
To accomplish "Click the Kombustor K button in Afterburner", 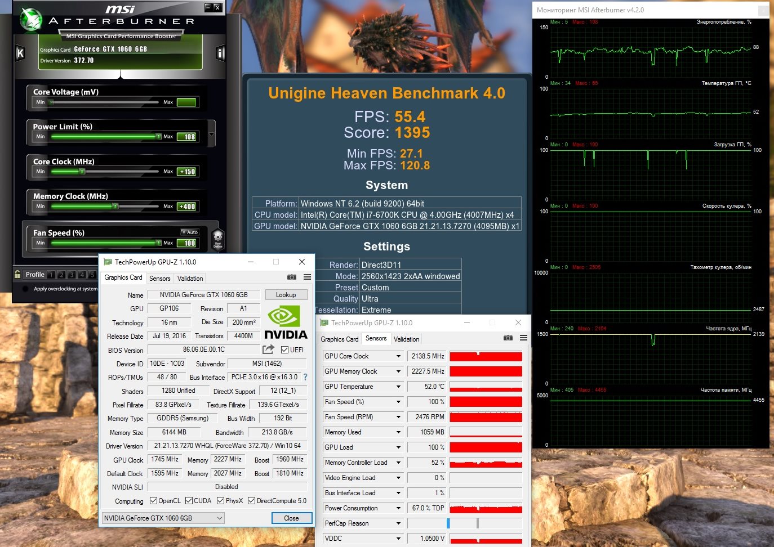I will [x=20, y=53].
